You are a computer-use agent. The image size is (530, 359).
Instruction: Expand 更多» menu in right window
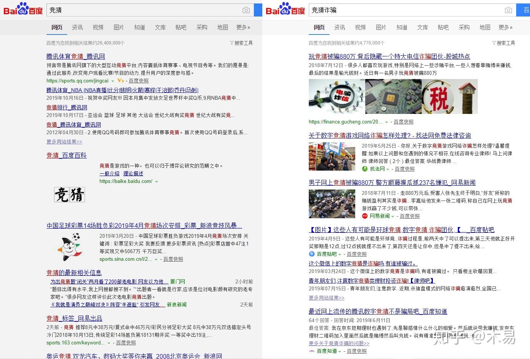tap(505, 27)
